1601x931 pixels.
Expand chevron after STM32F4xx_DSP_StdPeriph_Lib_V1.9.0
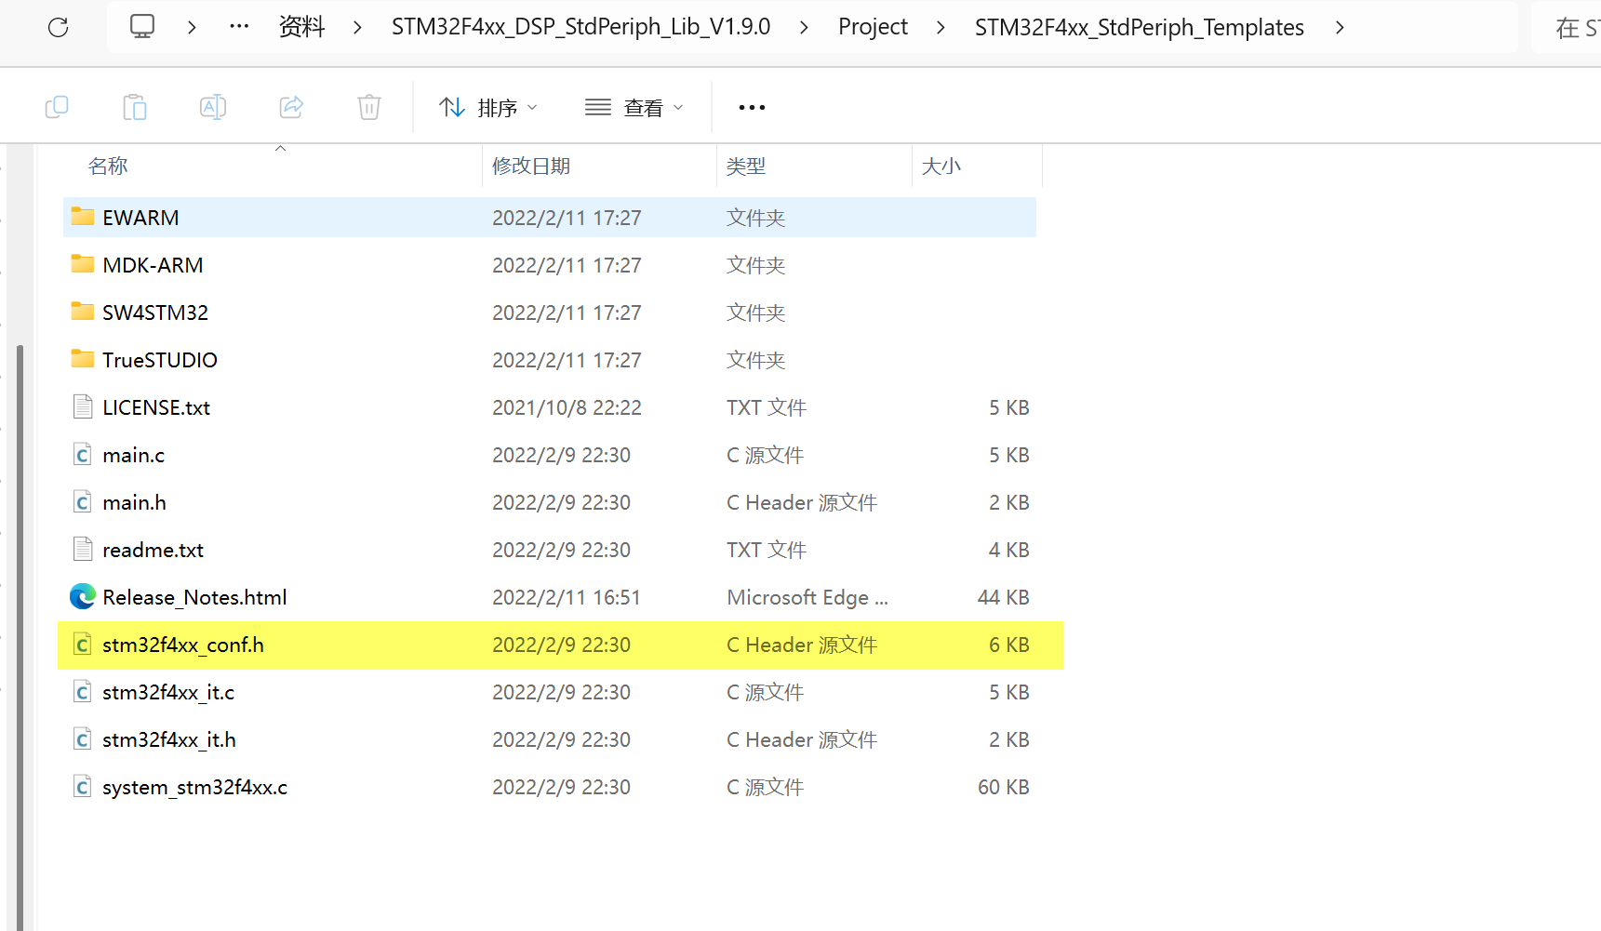coord(804,27)
